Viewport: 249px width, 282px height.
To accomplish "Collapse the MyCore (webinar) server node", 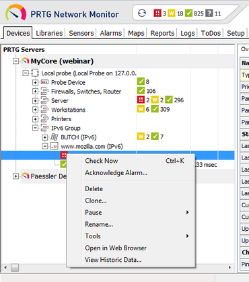I will point(15,61).
